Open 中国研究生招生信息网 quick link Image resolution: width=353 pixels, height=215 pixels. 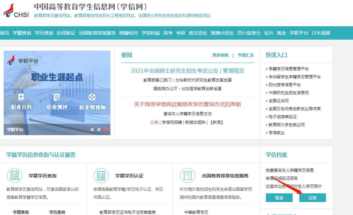point(289,93)
